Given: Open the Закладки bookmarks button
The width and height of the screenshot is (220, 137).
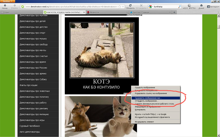Looking at the screenshot, I should pos(213,6).
